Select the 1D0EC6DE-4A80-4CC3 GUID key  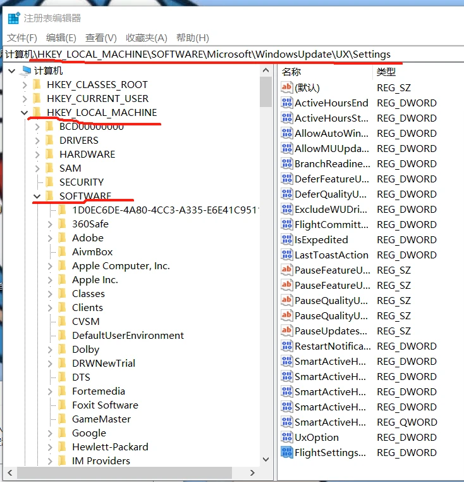[166, 210]
